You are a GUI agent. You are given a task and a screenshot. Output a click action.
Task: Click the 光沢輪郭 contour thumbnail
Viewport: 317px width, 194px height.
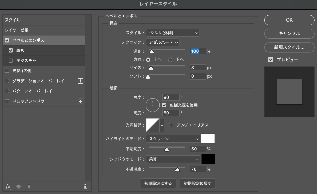pyautogui.click(x=153, y=125)
